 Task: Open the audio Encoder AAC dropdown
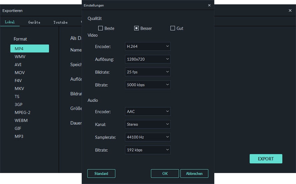tap(148, 111)
